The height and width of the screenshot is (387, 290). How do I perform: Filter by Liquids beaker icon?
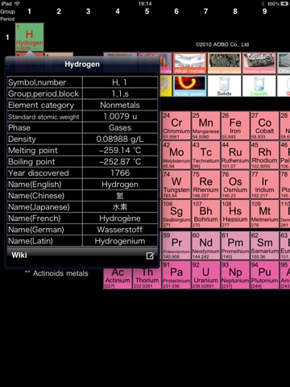coord(259,85)
